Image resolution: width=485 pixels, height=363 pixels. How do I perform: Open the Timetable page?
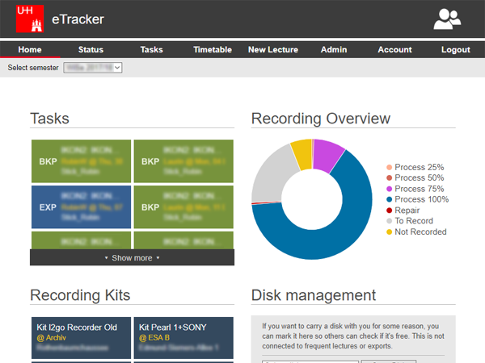pyautogui.click(x=213, y=49)
